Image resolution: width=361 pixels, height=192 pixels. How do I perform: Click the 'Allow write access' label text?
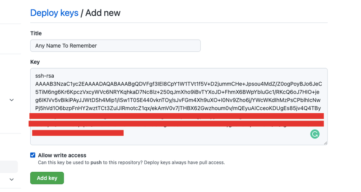(x=62, y=155)
